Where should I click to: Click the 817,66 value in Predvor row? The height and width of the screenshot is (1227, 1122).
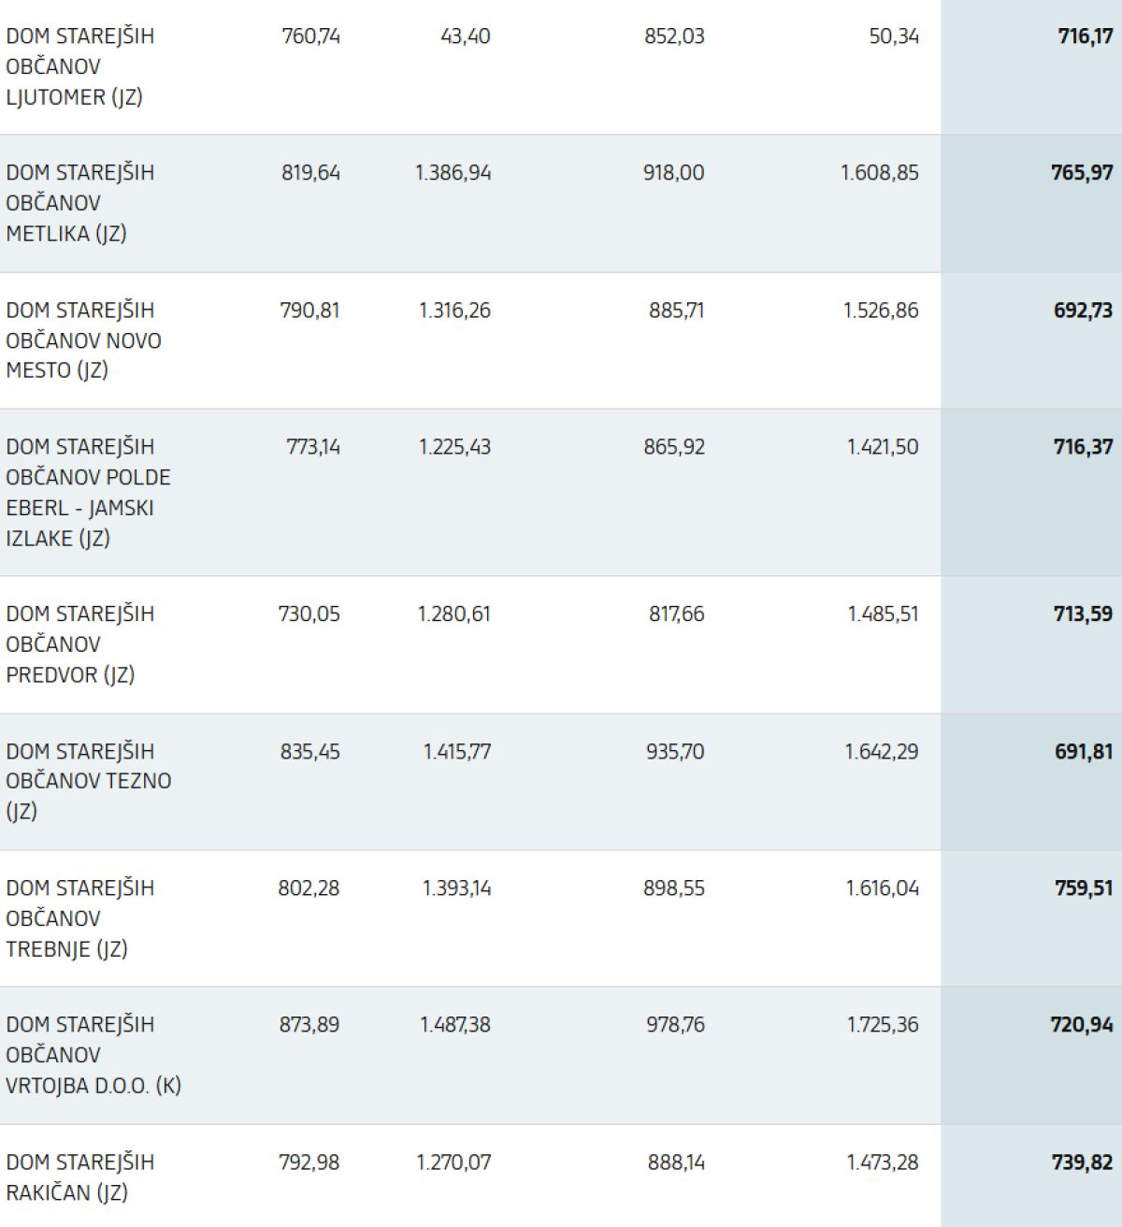[x=676, y=614]
